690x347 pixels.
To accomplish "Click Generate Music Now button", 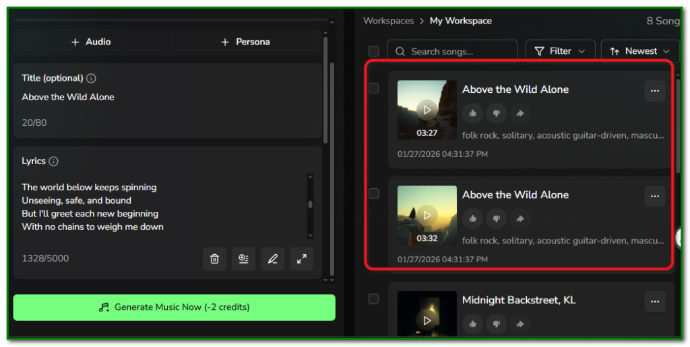I will pos(174,307).
